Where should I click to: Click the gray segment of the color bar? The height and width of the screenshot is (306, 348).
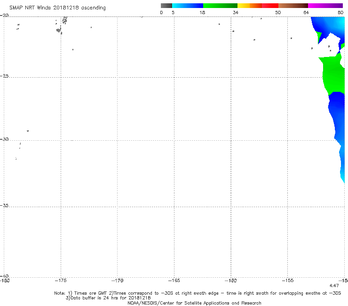pyautogui.click(x=166, y=6)
